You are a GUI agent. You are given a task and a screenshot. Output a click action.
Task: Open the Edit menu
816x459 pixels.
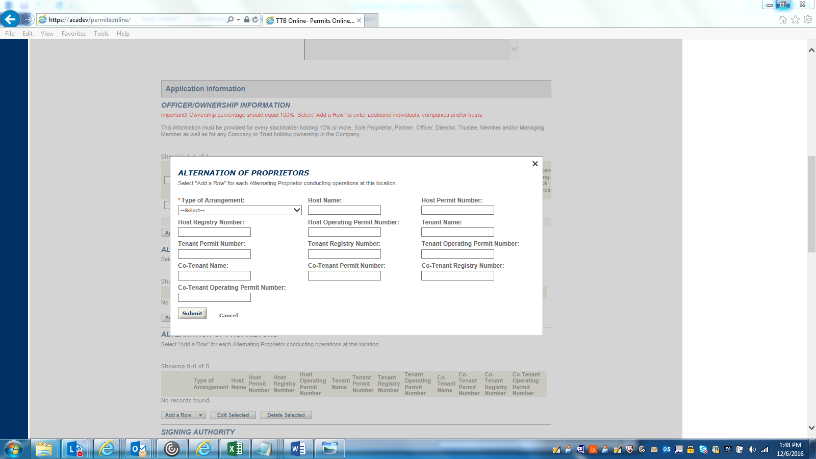click(x=28, y=34)
